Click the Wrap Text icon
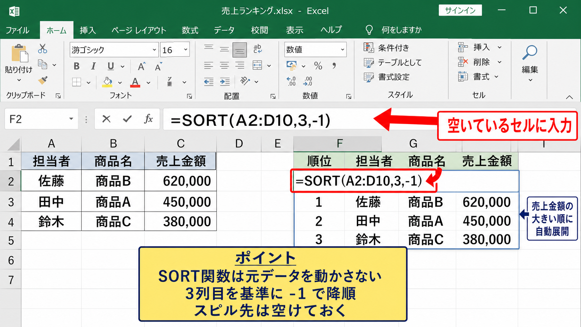581x327 pixels. pos(257,49)
